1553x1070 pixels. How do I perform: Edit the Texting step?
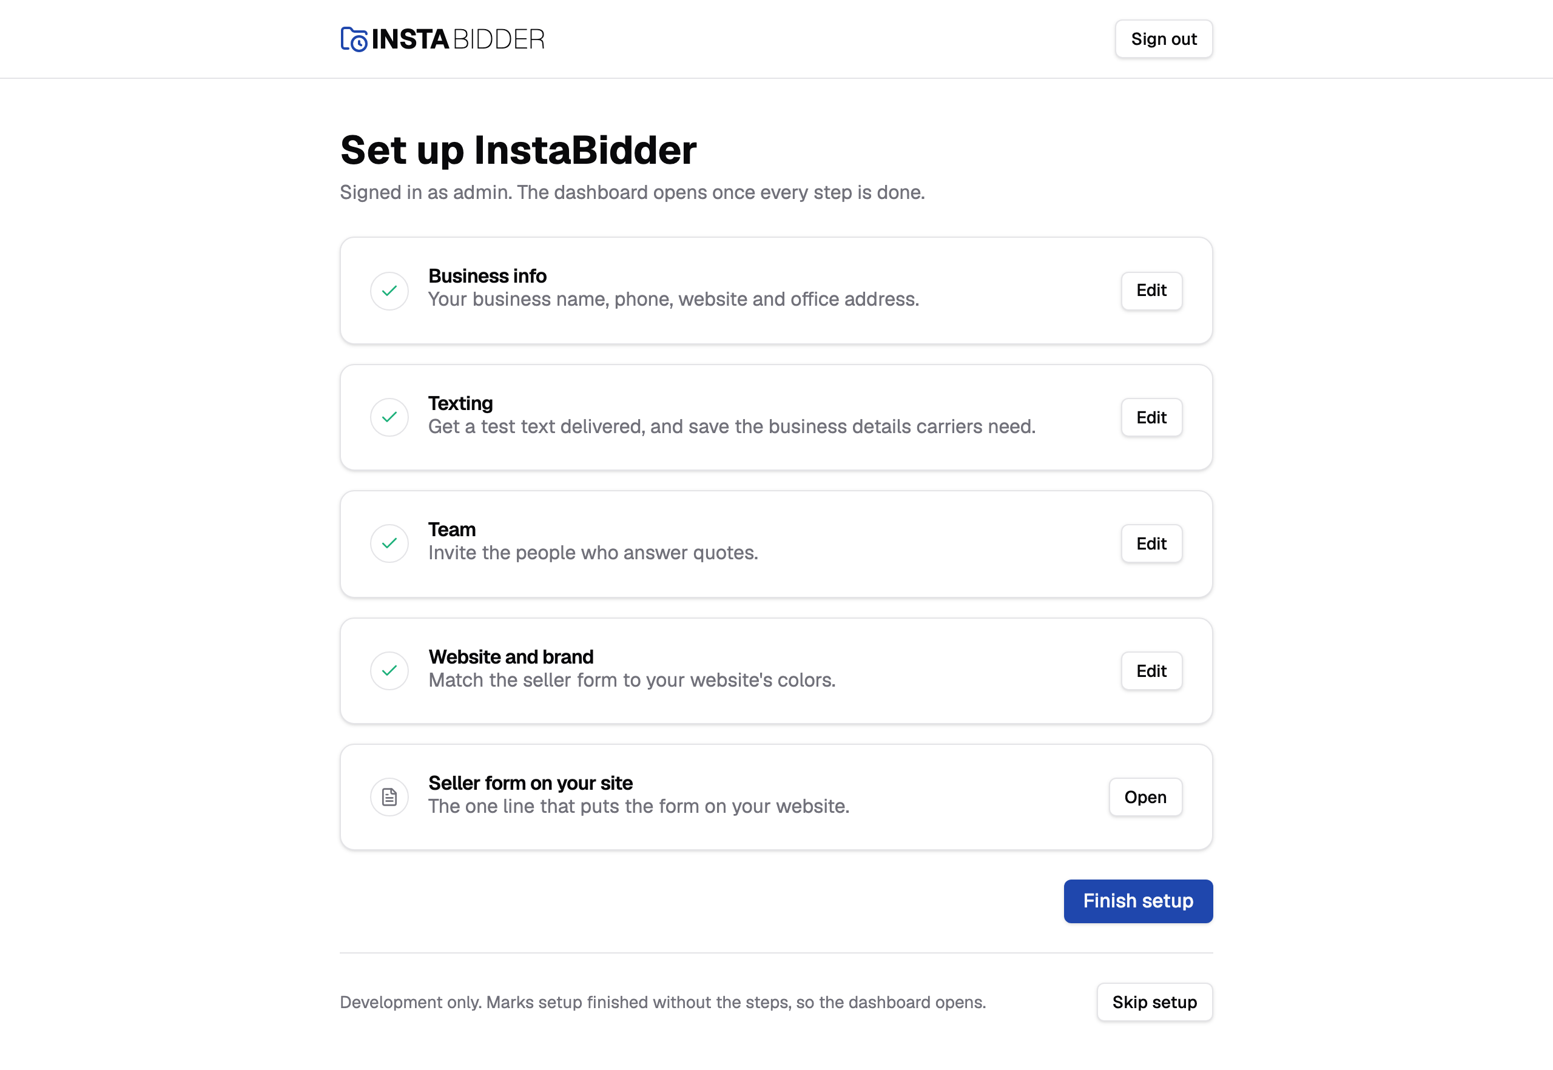[x=1151, y=418]
